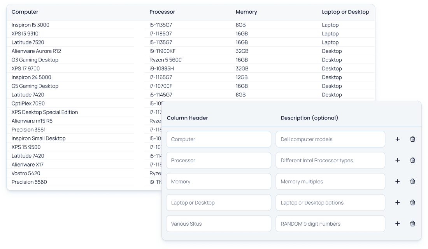This screenshot has height=249, width=428.
Task: Edit 'RANDOM 9 digit numbers' description field
Action: pos(330,224)
